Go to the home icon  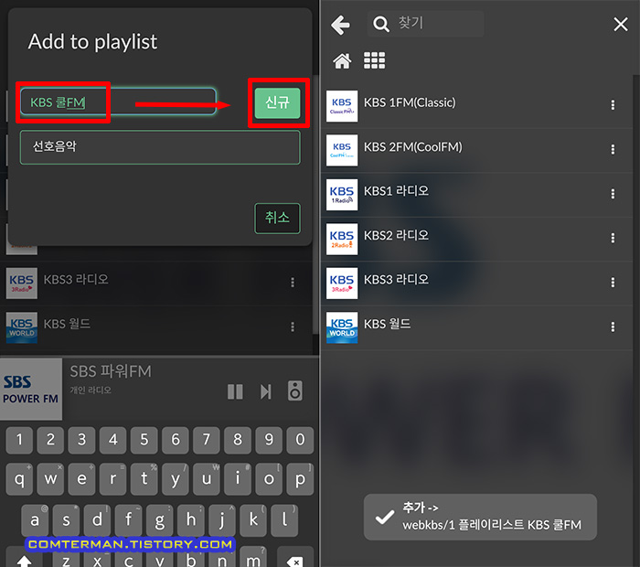coord(342,61)
